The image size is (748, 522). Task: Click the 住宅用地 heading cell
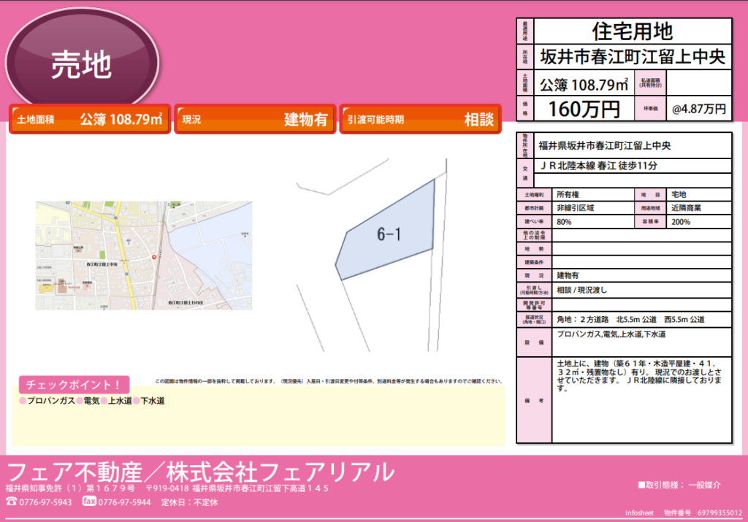[x=633, y=31]
